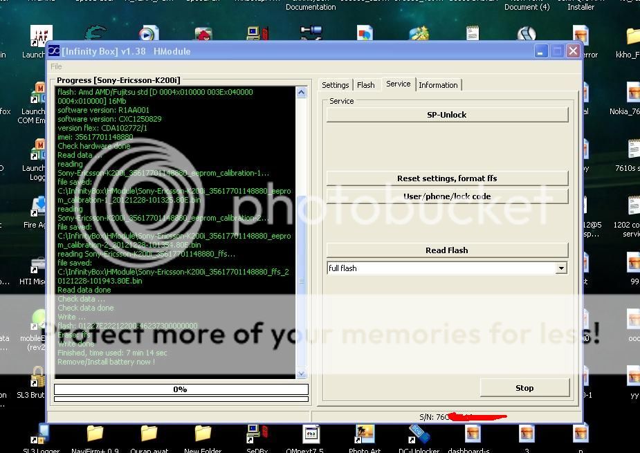Open the dashboard-s image file icon
Image resolution: width=640 pixels, height=453 pixels.
pyautogui.click(x=473, y=434)
